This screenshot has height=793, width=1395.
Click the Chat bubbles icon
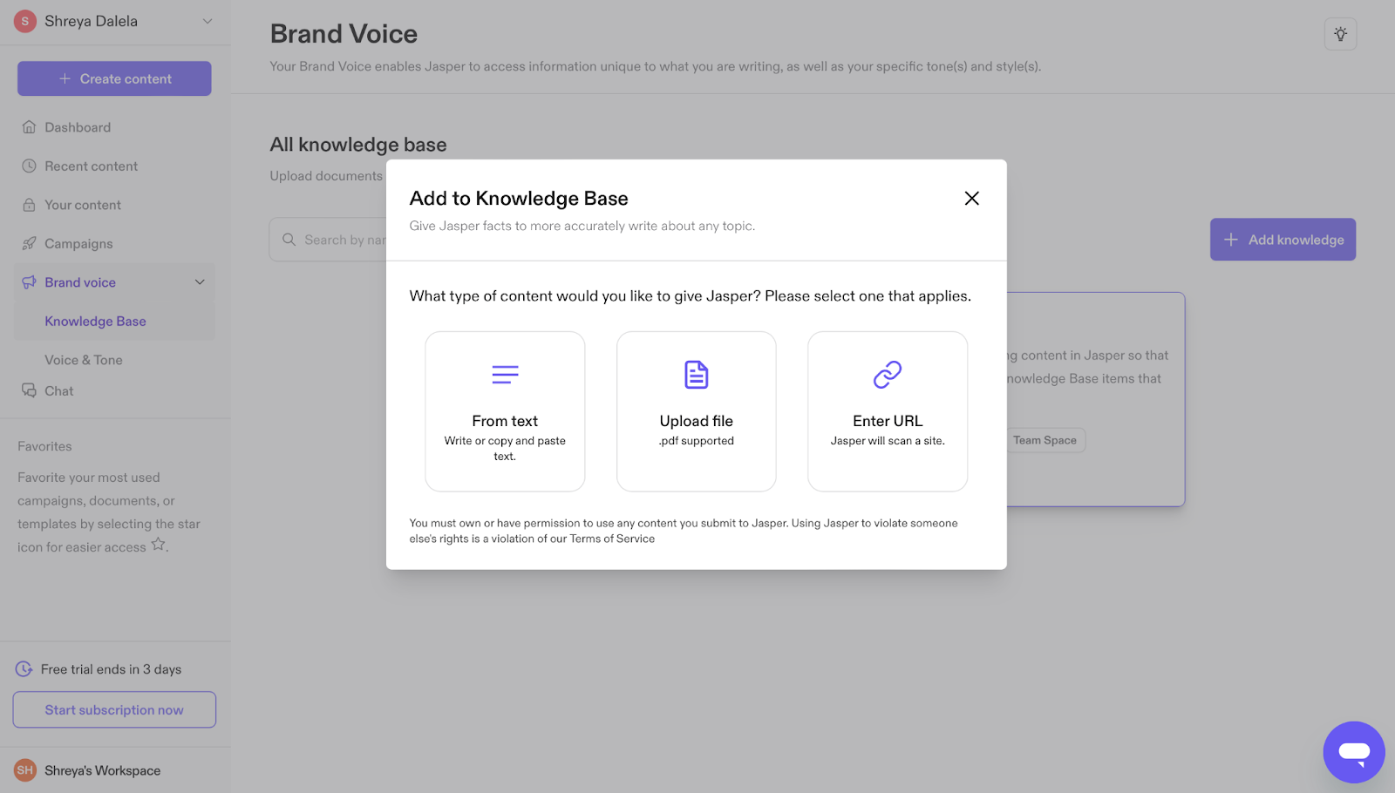coord(29,390)
